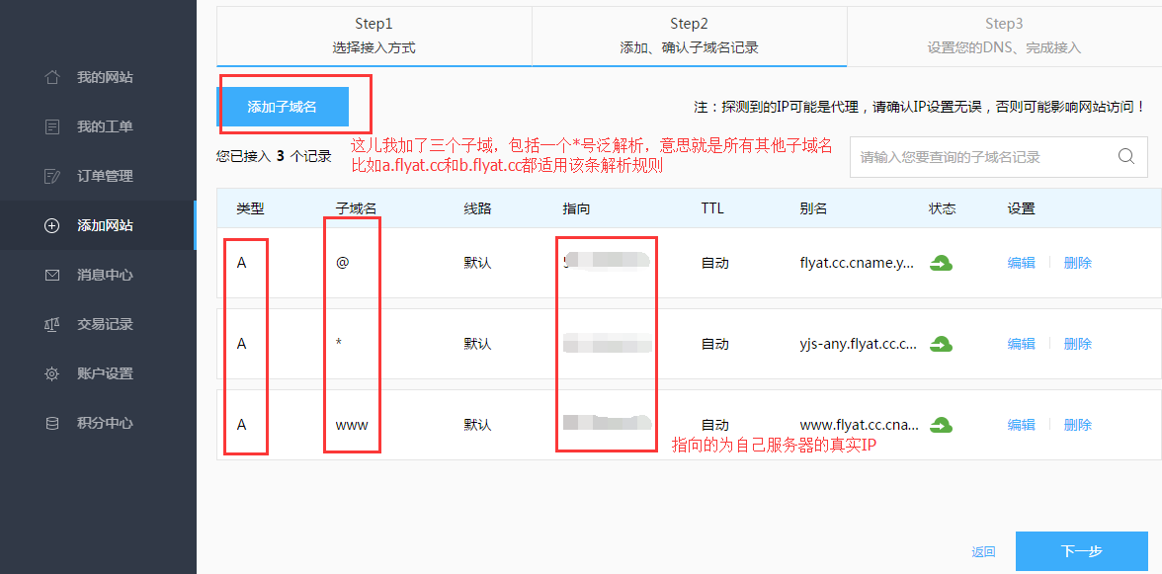The image size is (1162, 574).
Task: Click the 返回 link
Action: pyautogui.click(x=983, y=551)
